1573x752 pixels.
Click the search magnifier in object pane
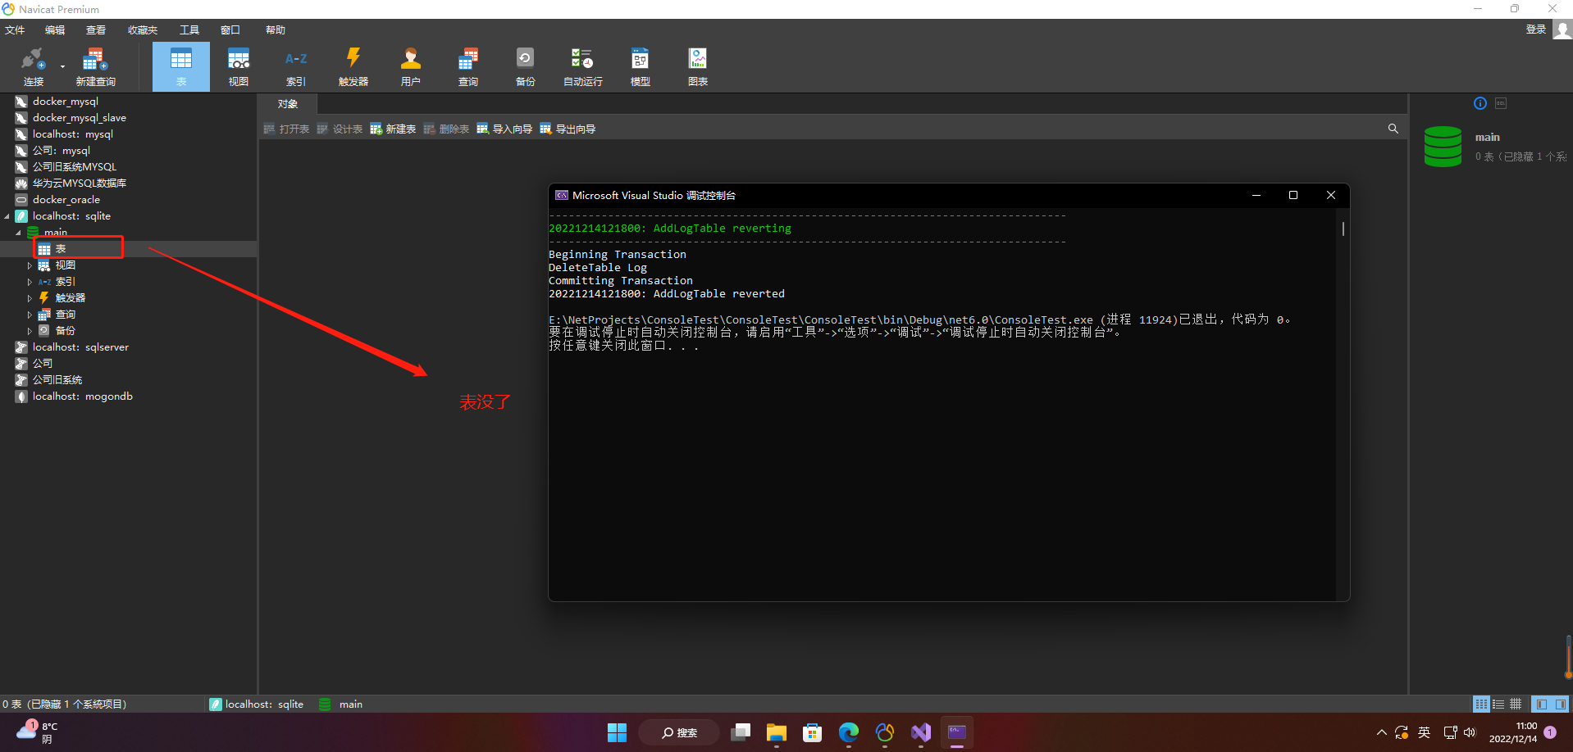[1393, 129]
